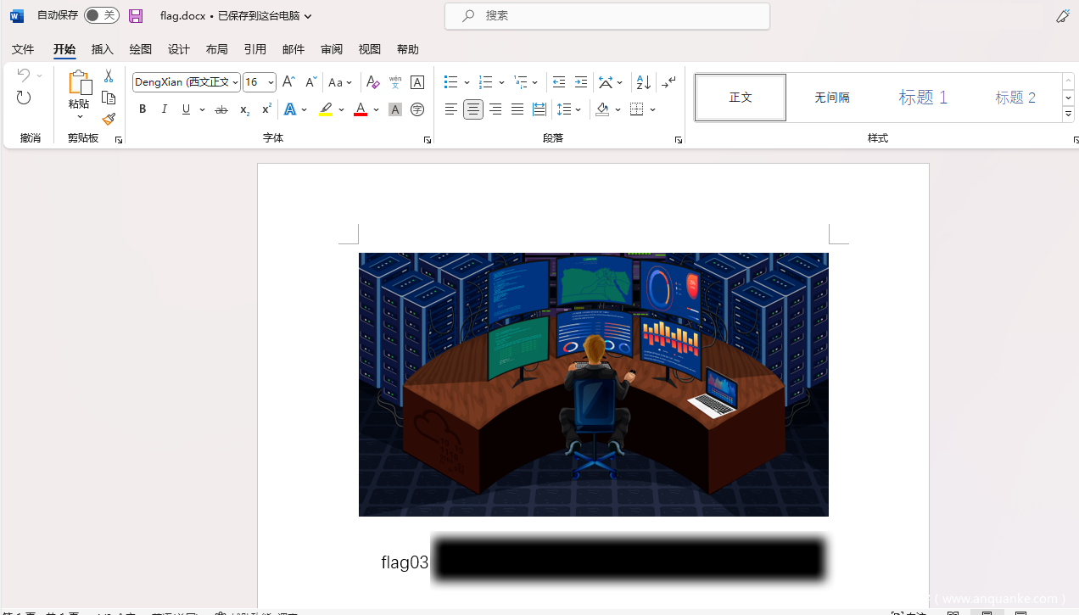Click the save icon in title bar
The width and height of the screenshot is (1079, 615).
click(x=136, y=15)
